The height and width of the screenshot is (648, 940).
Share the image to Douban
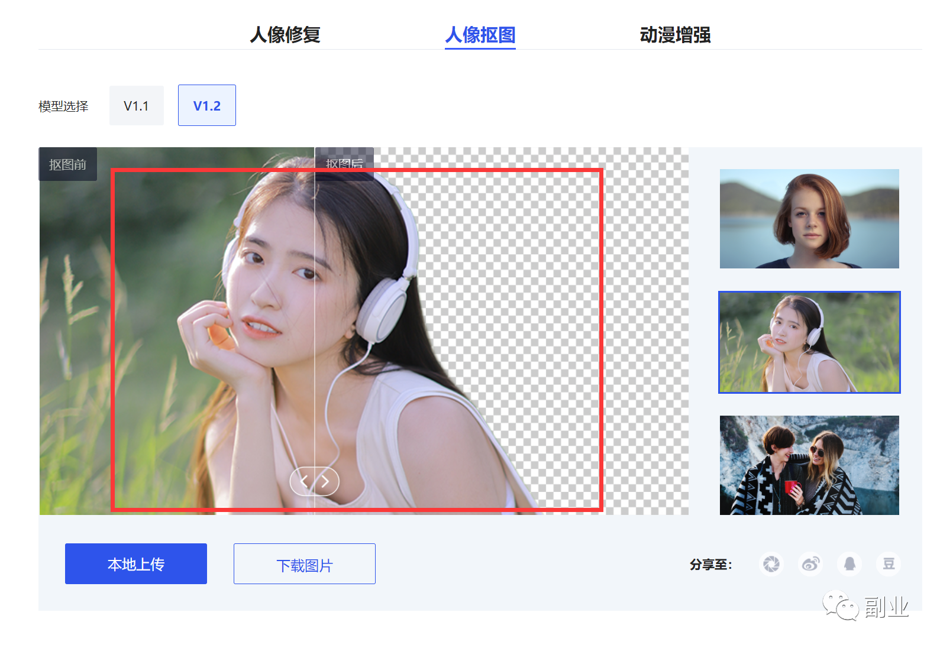tap(889, 564)
